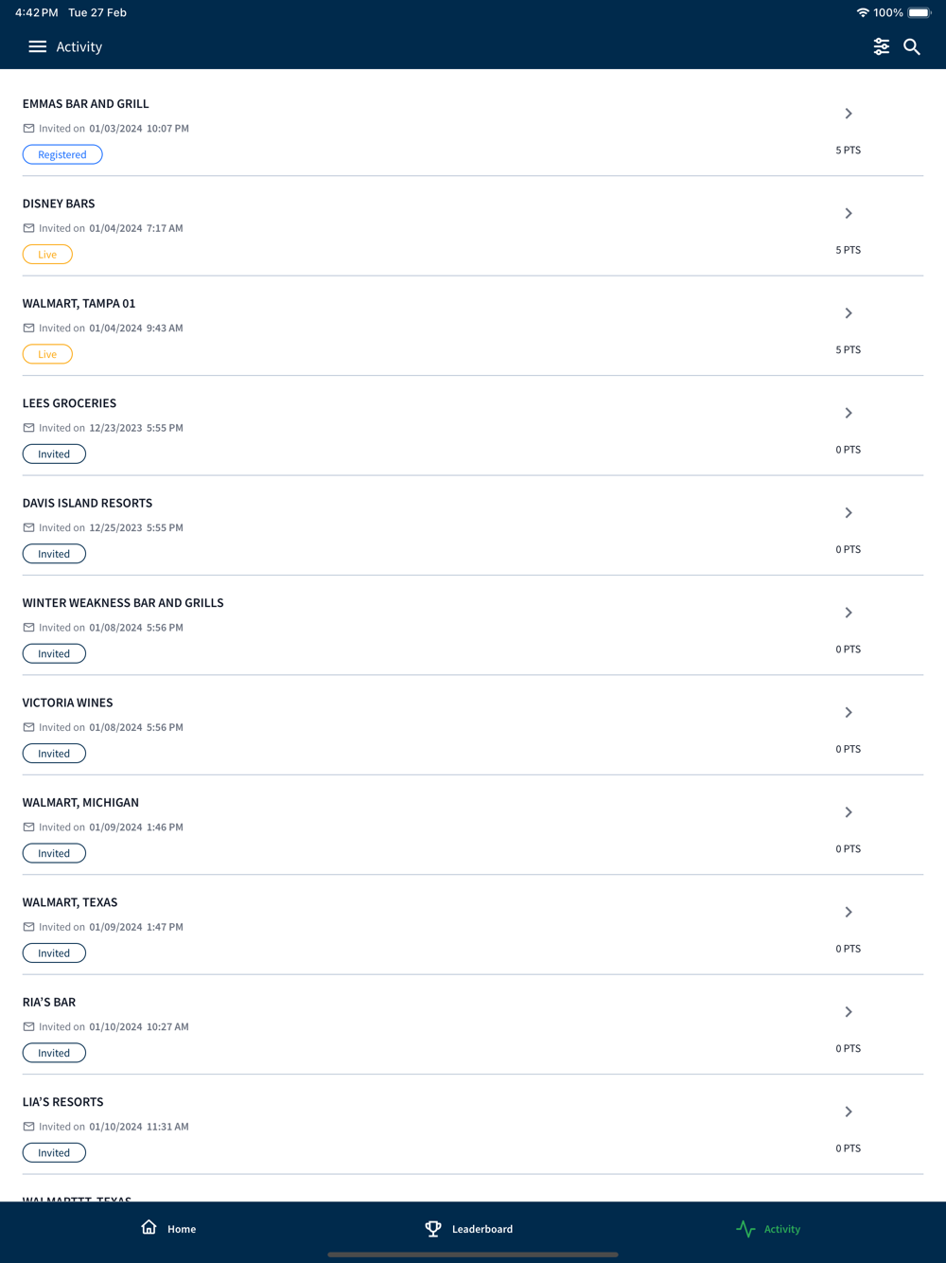The width and height of the screenshot is (946, 1263).
Task: Click Live badge under Walmart, Tampa 01
Action: pyautogui.click(x=47, y=354)
